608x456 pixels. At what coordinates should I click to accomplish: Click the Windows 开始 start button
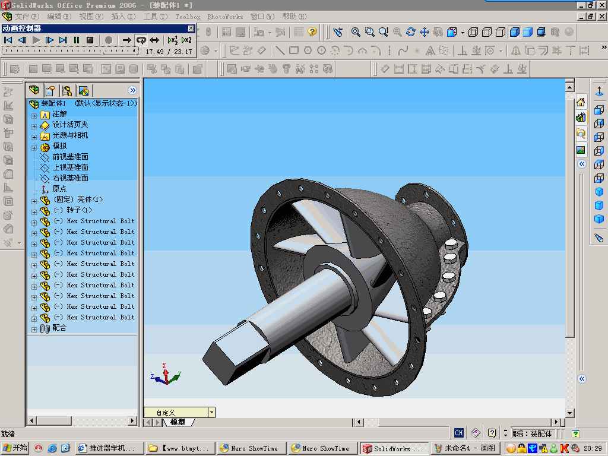coord(15,448)
